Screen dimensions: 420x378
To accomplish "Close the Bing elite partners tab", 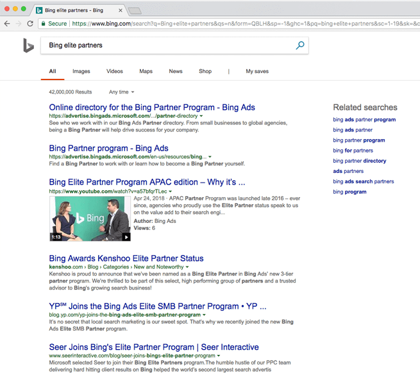I will click(x=121, y=10).
